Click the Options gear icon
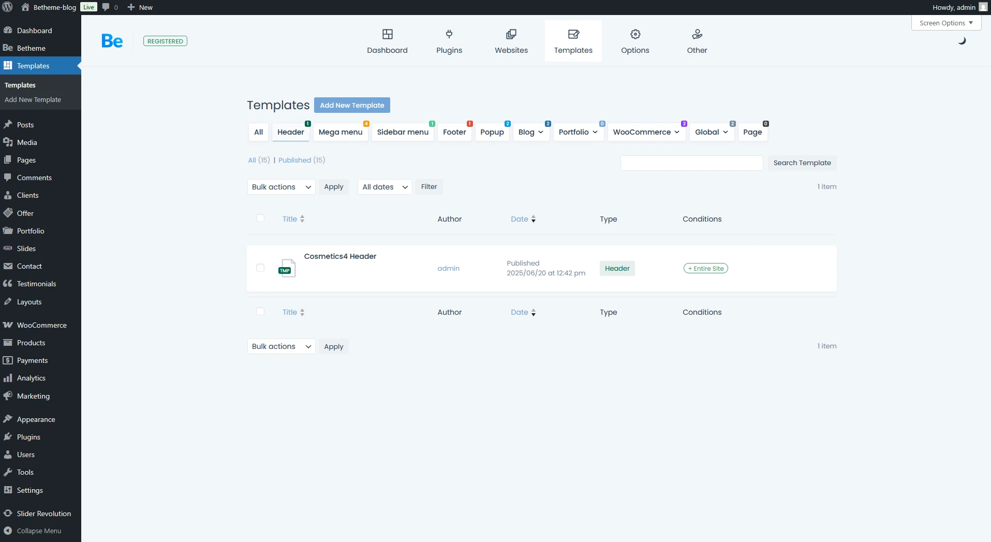Screen dimensions: 991x542 click(634, 35)
